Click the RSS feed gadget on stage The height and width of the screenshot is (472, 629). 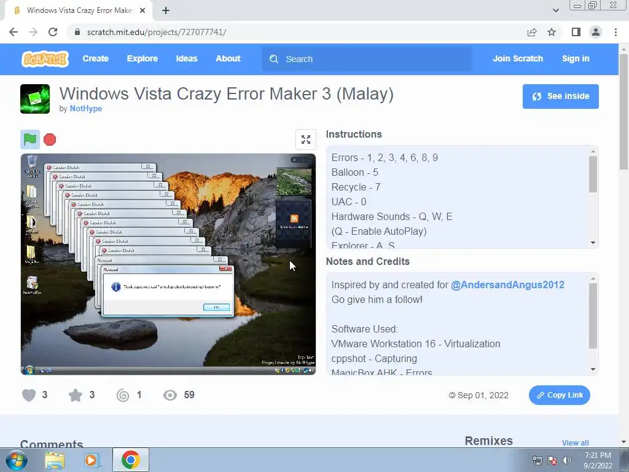click(294, 224)
